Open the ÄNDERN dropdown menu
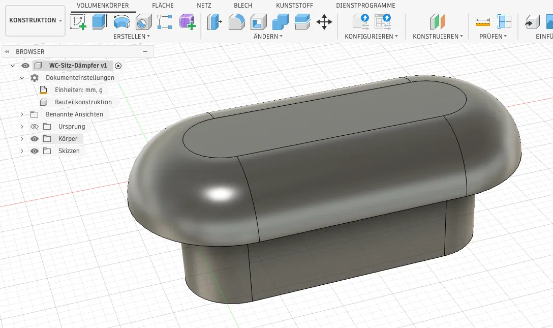553x328 pixels. pos(268,36)
